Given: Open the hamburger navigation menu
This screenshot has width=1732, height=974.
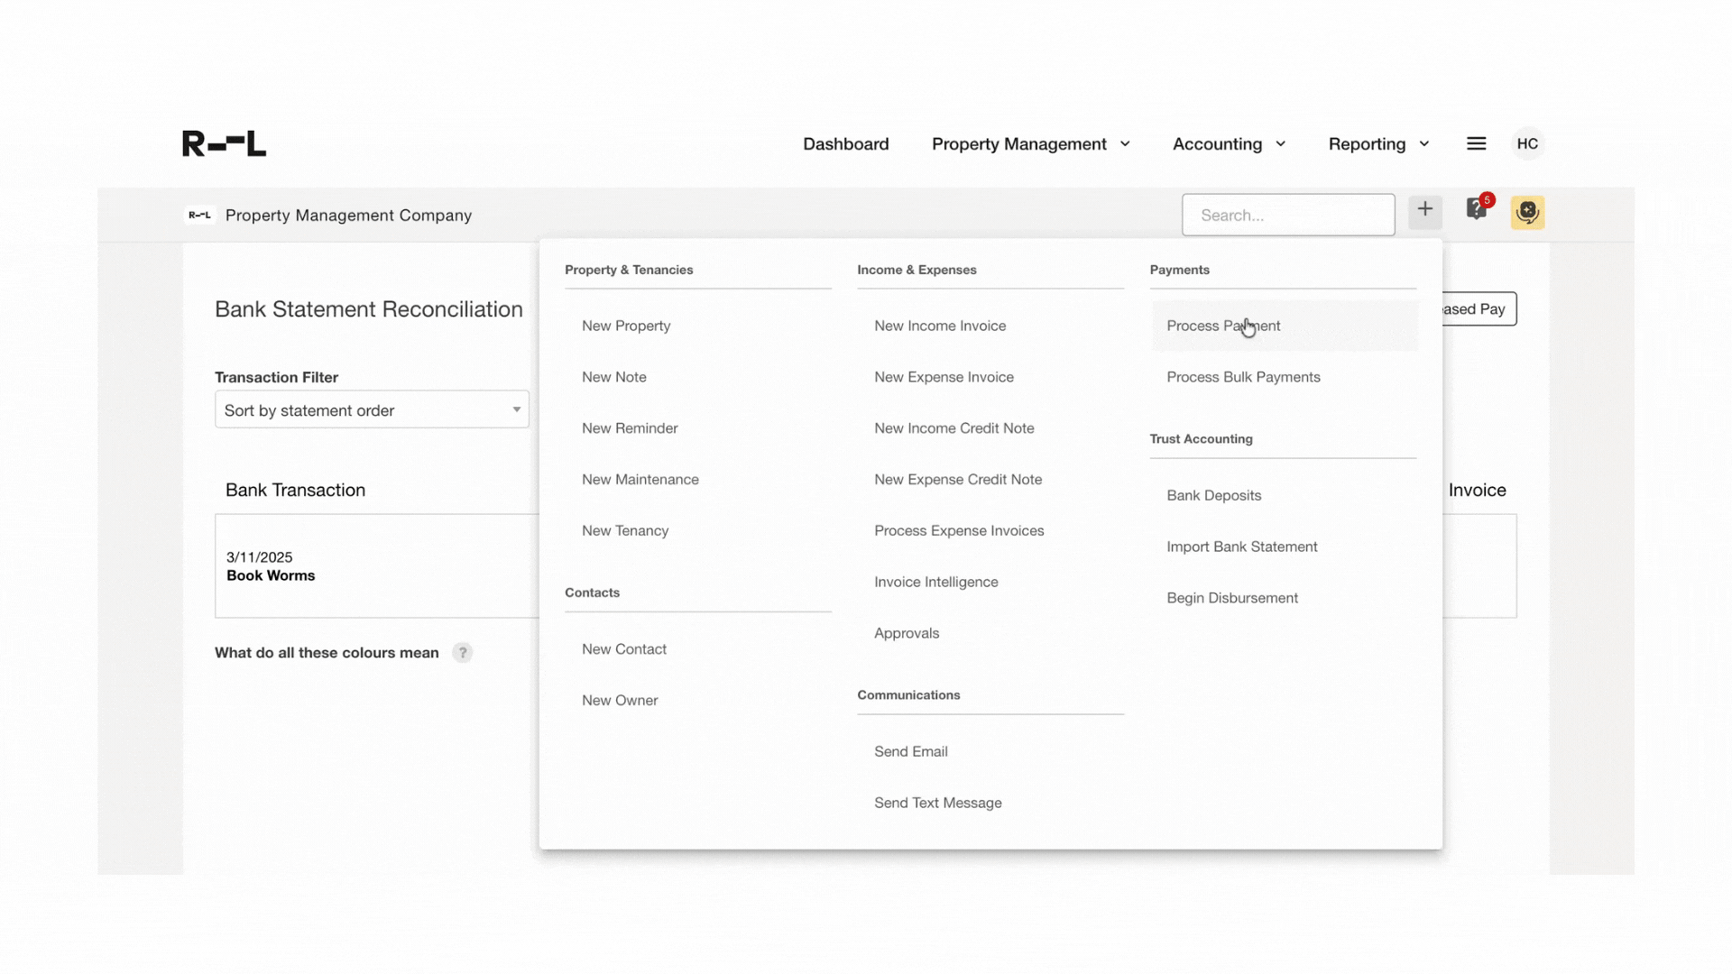Looking at the screenshot, I should point(1476,142).
